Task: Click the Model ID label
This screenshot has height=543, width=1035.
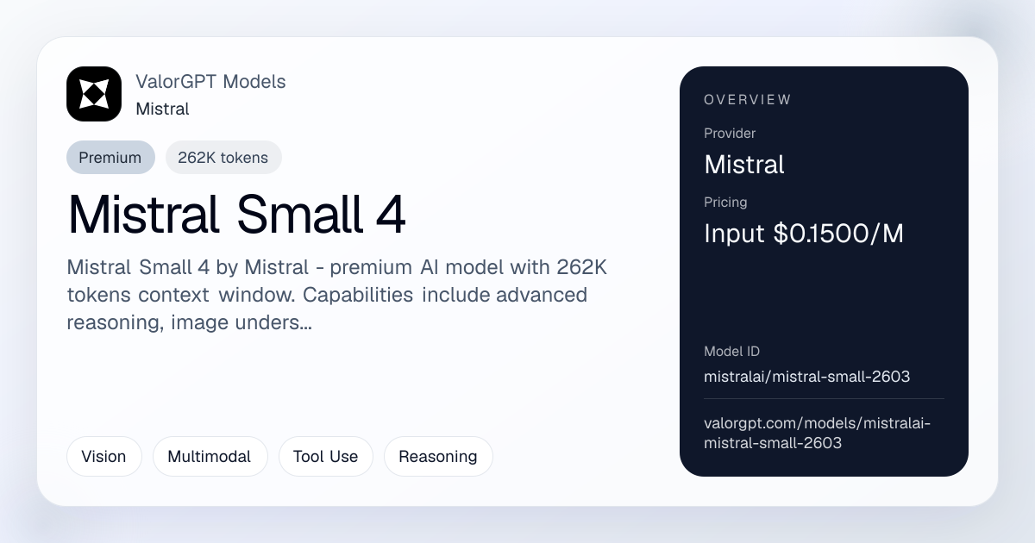Action: pyautogui.click(x=731, y=352)
